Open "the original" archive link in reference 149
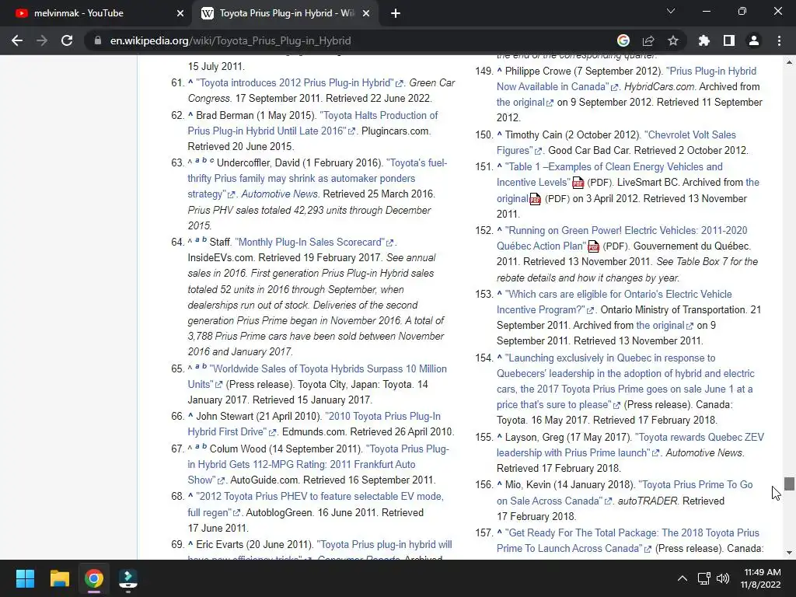This screenshot has height=597, width=796. pyautogui.click(x=525, y=103)
